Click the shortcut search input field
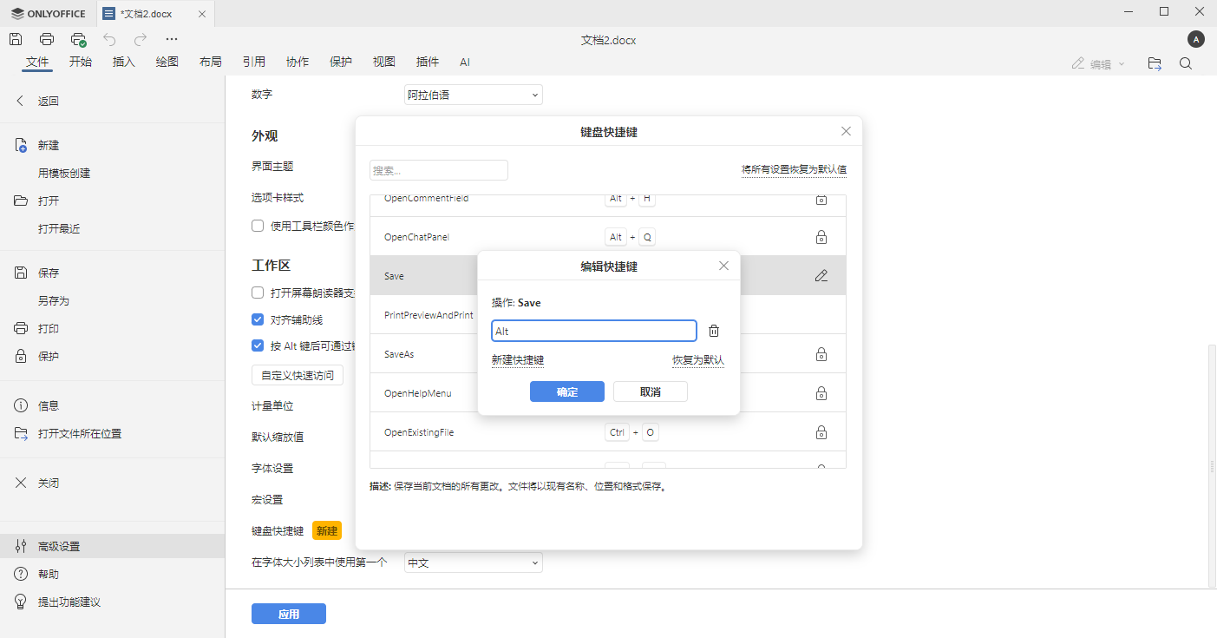 438,169
